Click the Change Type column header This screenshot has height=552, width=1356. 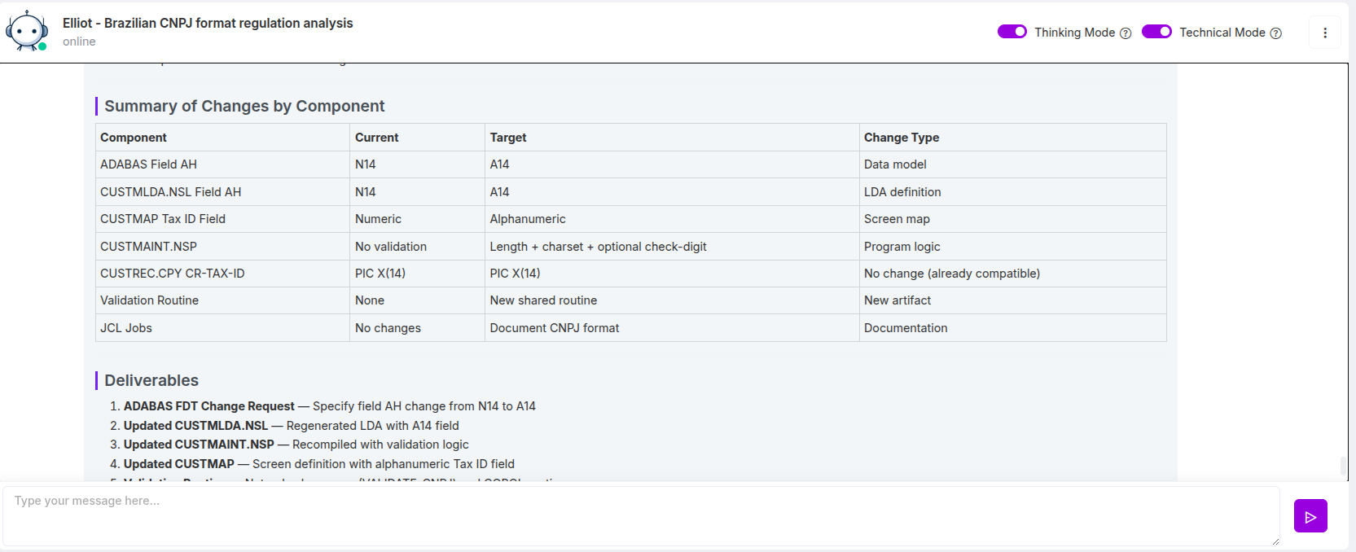[902, 138]
